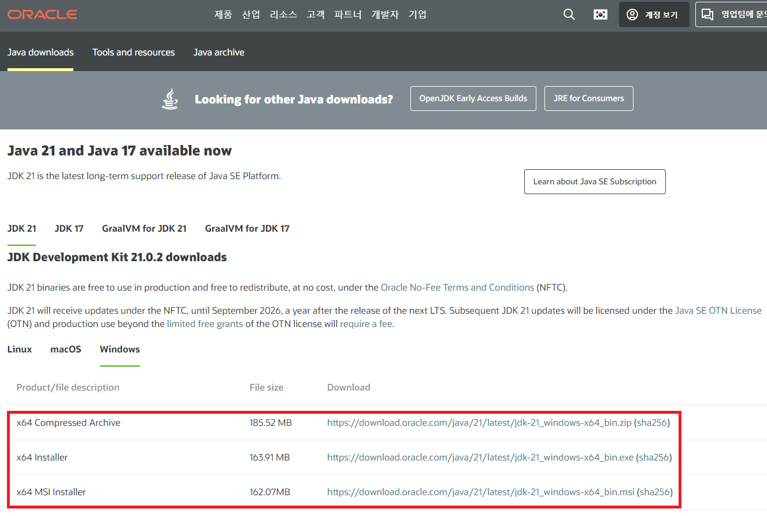Screen dimensions: 767x516
Task: Click the x64 Installer description text
Action: tap(42, 457)
